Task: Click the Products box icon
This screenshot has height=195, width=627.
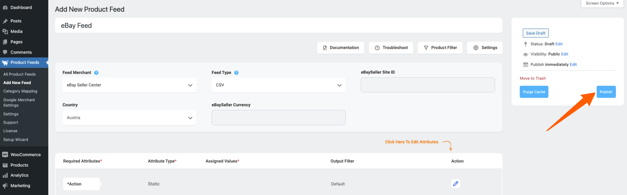Action: (5, 165)
